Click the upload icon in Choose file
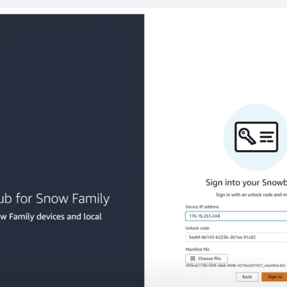This screenshot has height=287, width=287. [192, 259]
